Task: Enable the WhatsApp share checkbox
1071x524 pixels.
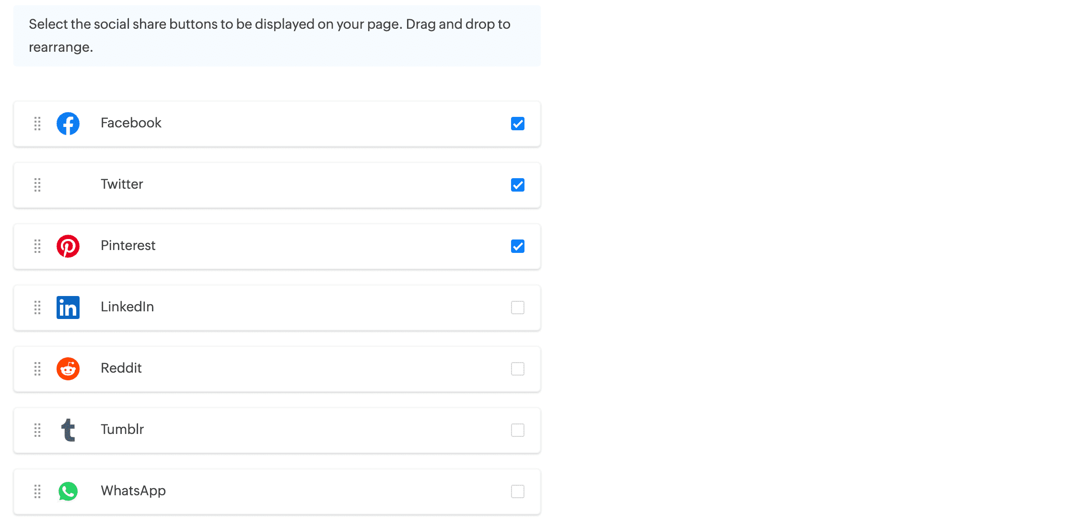Action: (x=518, y=491)
